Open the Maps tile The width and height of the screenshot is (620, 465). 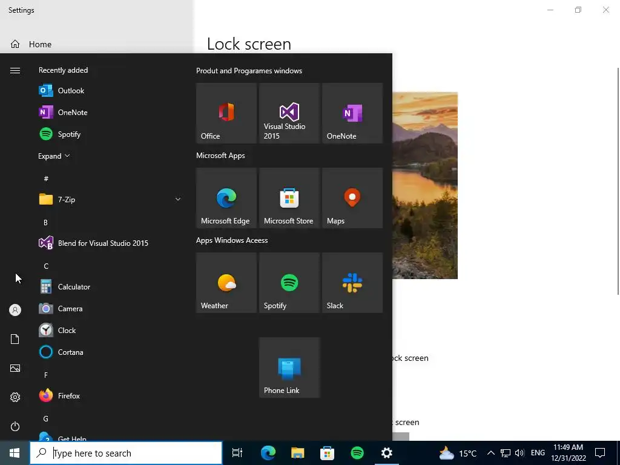352,198
